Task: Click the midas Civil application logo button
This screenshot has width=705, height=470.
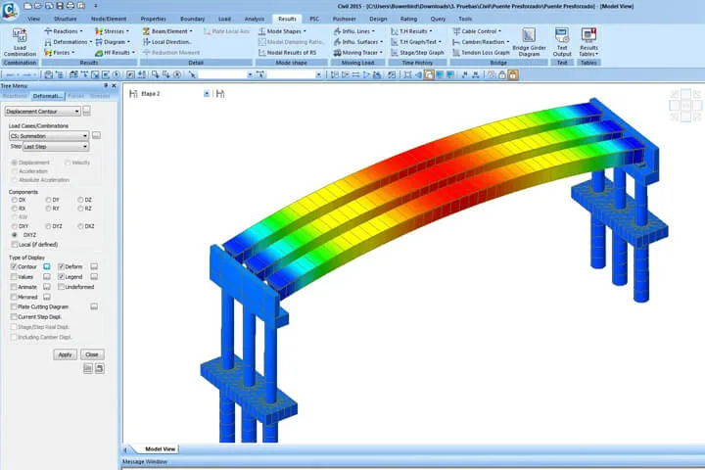Action: coord(9,9)
